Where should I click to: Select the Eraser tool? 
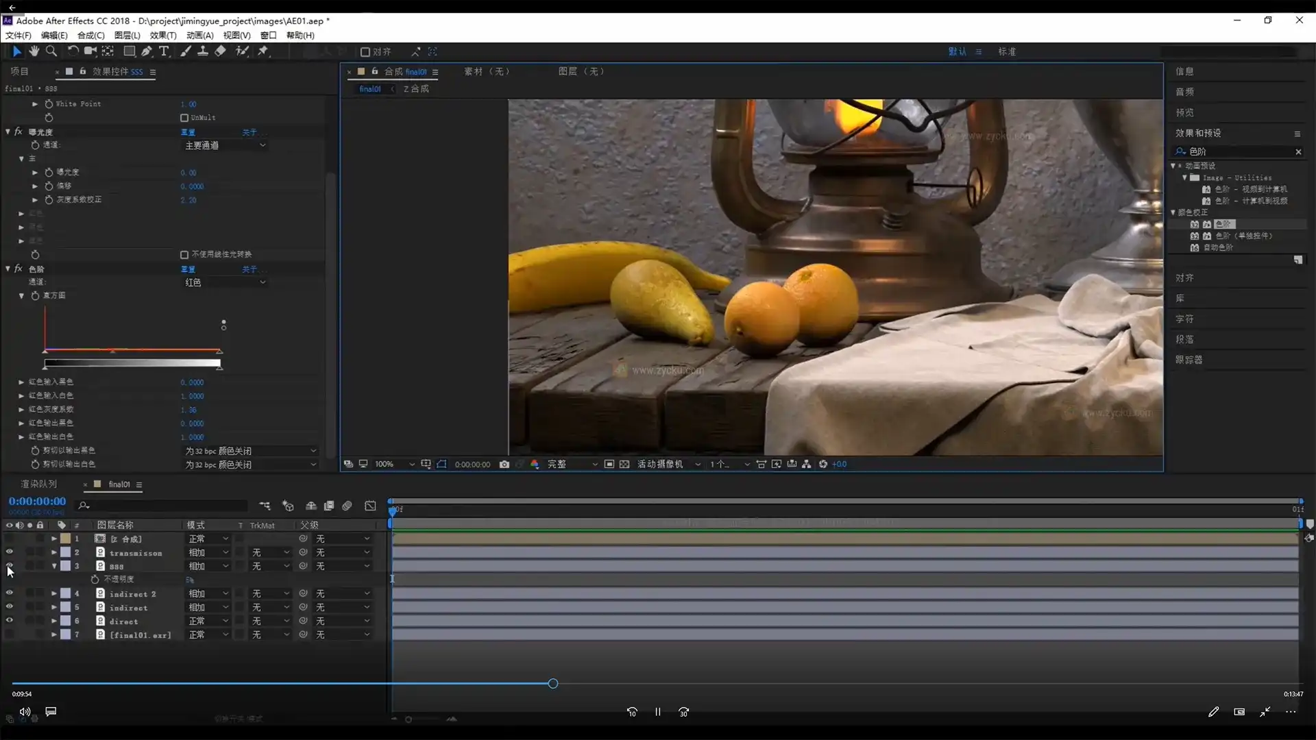click(x=220, y=51)
